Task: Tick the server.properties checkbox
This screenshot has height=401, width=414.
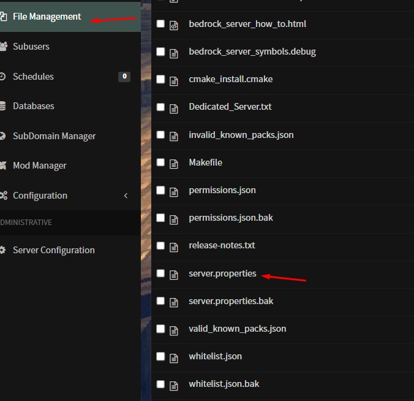Action: tap(160, 273)
